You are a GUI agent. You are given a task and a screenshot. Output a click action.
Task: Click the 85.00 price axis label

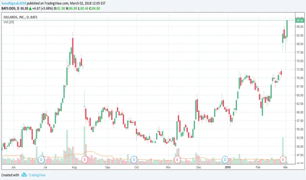pos(300,27)
